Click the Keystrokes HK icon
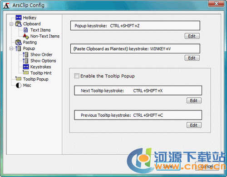 26,67
